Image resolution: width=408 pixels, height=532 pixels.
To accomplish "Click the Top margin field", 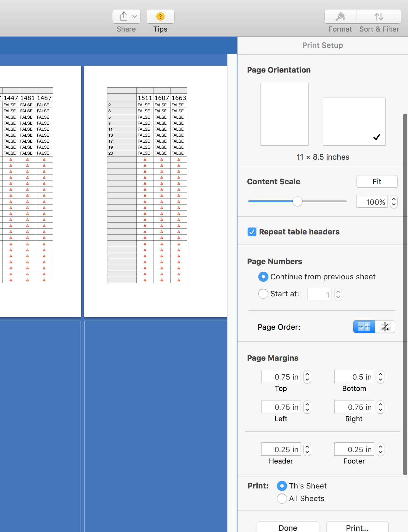I will (281, 376).
